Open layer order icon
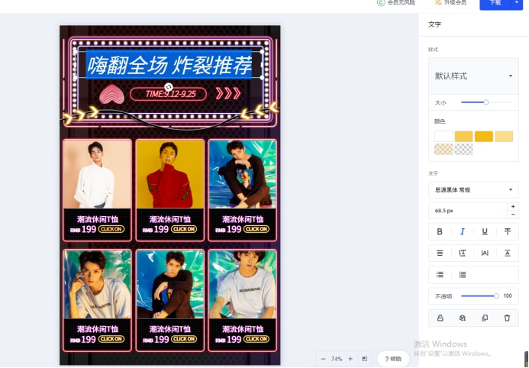 point(462,318)
